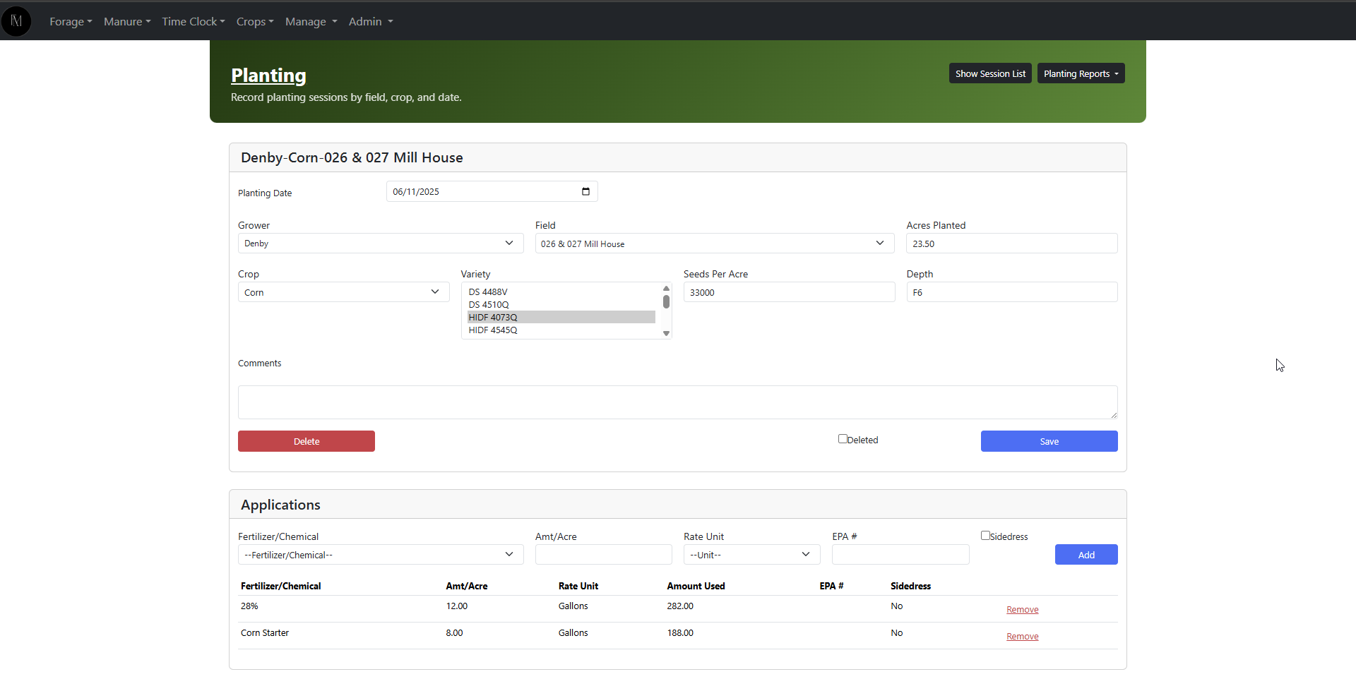Screen dimensions: 1356x691
Task: Select variety HIDF 4545Q
Action: 561,330
